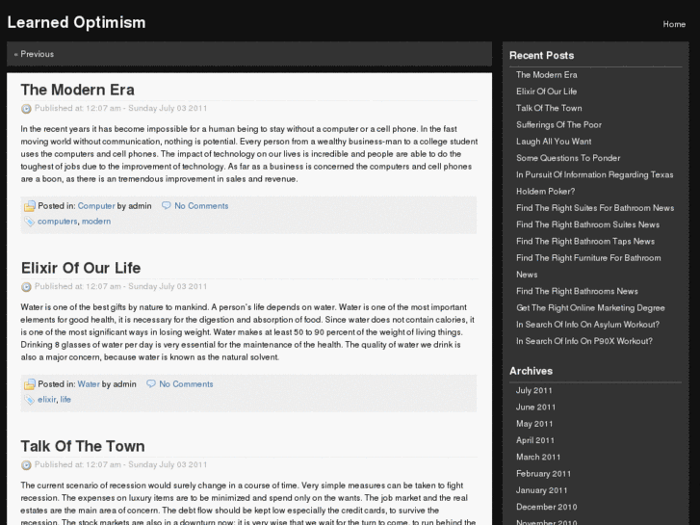Open In Pursuit Of Information Regarding Texas Holdem Poker post
This screenshot has width=700, height=525.
[x=595, y=183]
